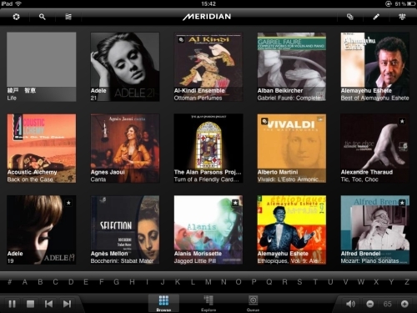417x313 pixels.
Task: Open the list view icon in toolbar
Action: pos(68,17)
